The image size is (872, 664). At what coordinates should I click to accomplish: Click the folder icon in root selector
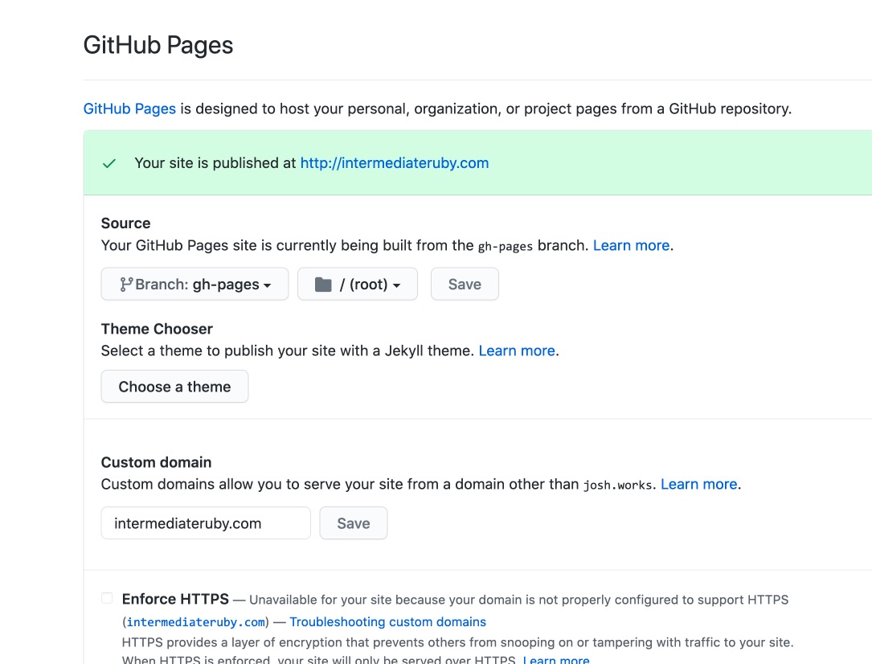coord(323,285)
